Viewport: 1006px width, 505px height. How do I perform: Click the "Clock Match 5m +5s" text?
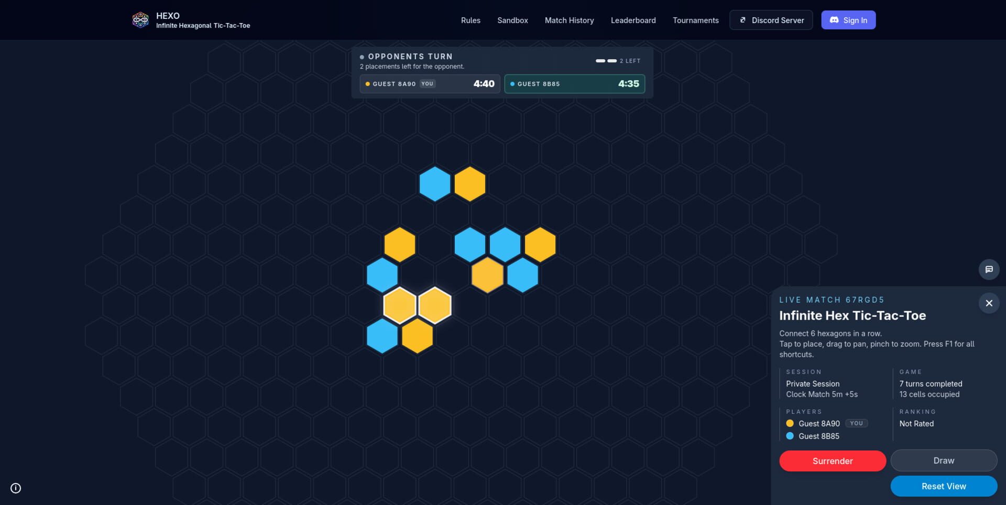coord(822,394)
